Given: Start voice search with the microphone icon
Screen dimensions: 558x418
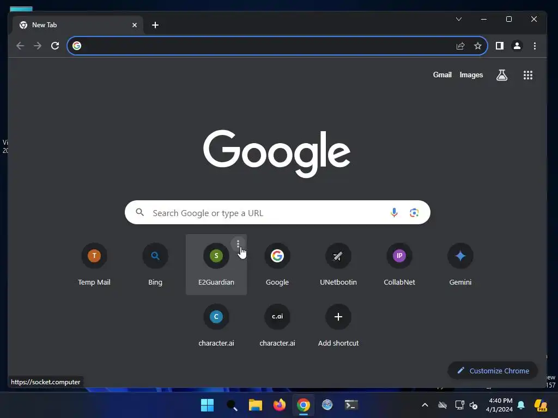Looking at the screenshot, I should (394, 213).
